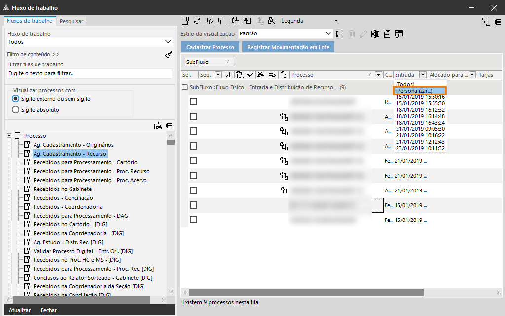Click the Excel export icon
This screenshot has width=505, height=316.
(375, 34)
